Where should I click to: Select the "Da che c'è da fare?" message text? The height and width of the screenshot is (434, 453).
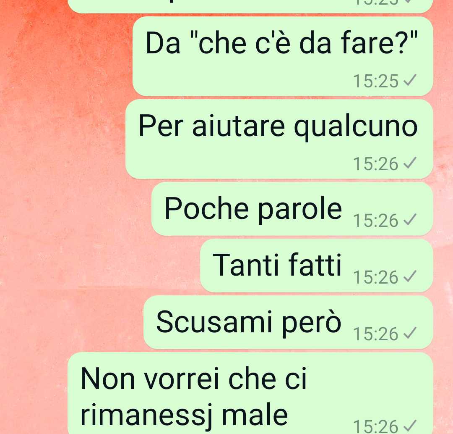[282, 43]
